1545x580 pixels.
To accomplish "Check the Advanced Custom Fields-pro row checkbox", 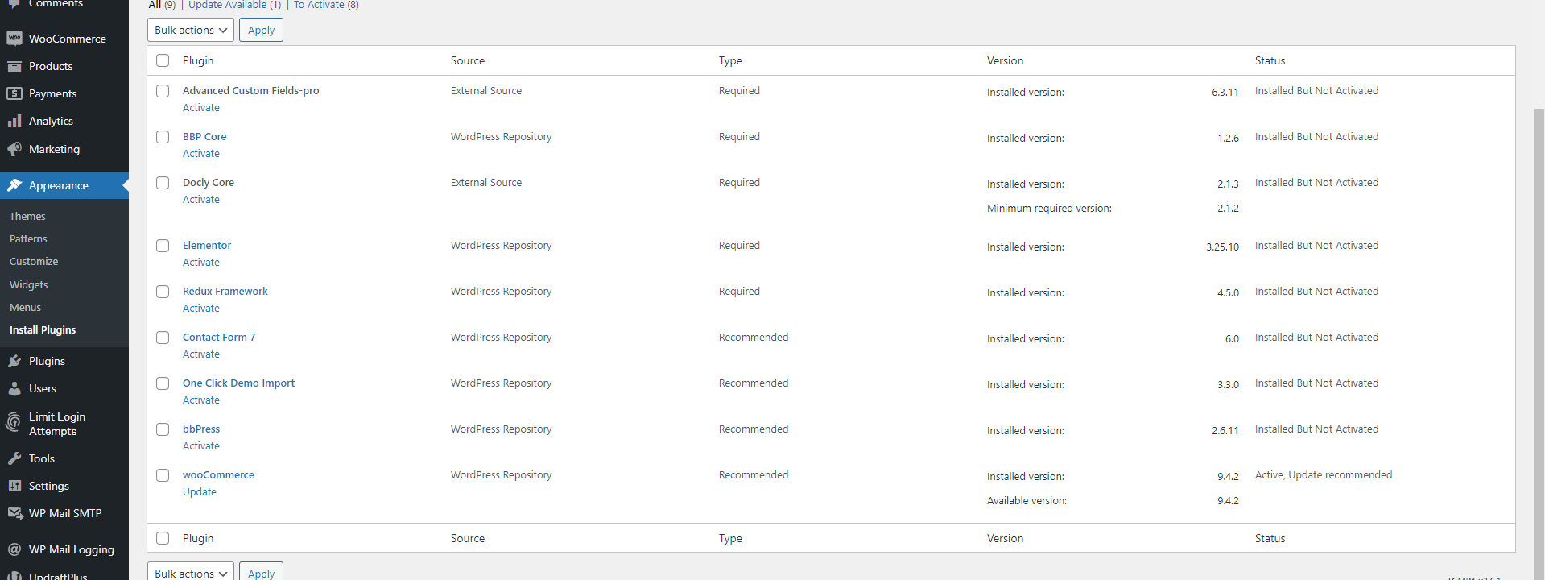I will pos(163,91).
